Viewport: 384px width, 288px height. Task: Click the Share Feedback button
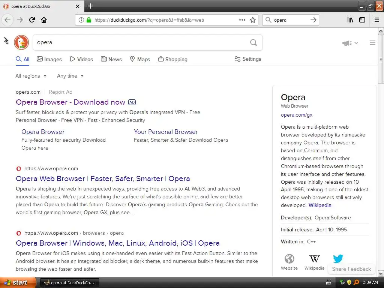pos(351,269)
